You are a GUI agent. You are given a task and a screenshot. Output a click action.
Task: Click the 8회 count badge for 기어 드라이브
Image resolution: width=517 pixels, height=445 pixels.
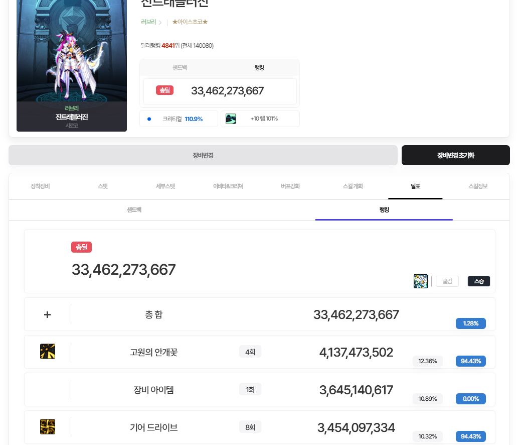point(250,427)
